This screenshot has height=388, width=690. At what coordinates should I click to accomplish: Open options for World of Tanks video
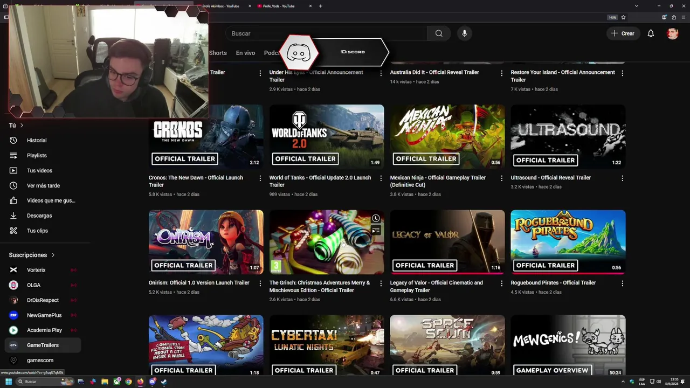tap(381, 178)
